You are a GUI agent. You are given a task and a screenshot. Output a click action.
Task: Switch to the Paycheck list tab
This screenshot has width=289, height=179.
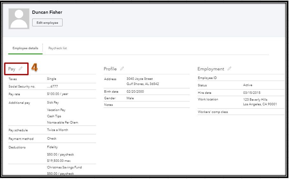point(57,48)
